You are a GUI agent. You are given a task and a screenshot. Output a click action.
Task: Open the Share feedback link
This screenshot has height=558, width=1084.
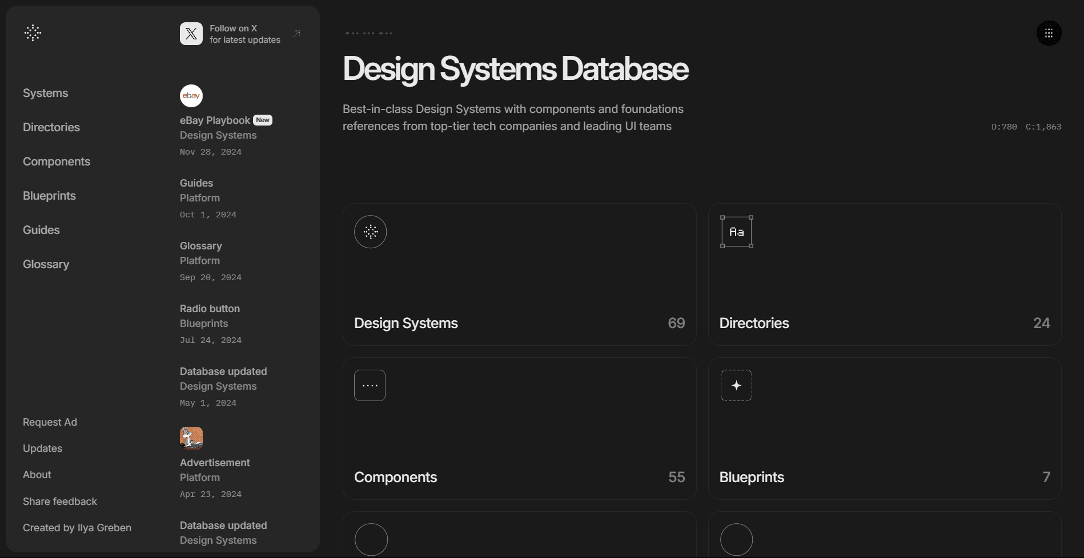(59, 501)
